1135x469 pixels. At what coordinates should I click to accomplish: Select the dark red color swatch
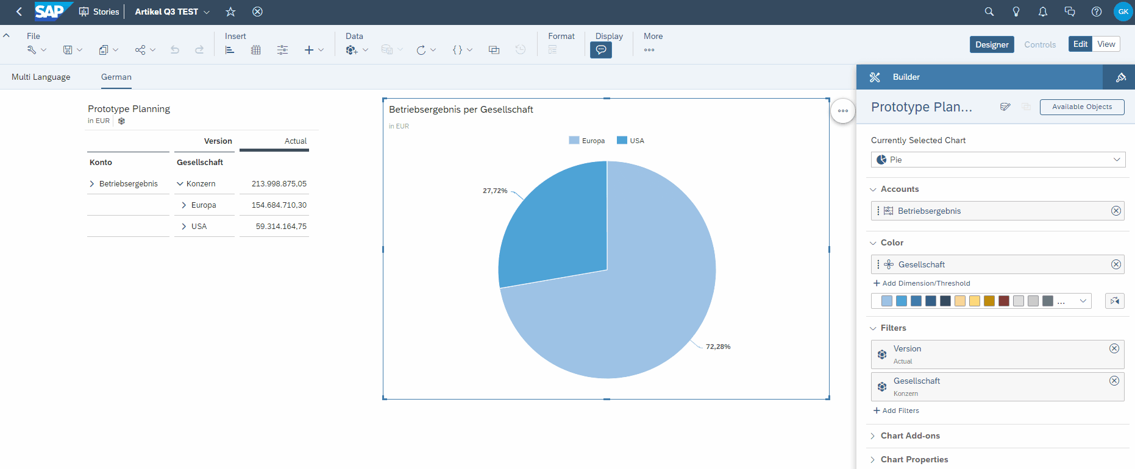click(1003, 301)
